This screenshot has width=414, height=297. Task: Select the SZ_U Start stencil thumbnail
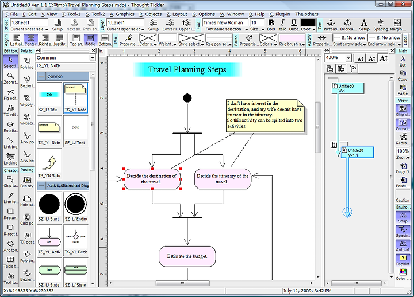point(49,206)
